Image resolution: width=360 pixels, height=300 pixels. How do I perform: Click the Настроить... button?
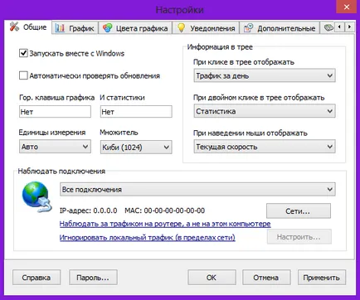tap(299, 237)
